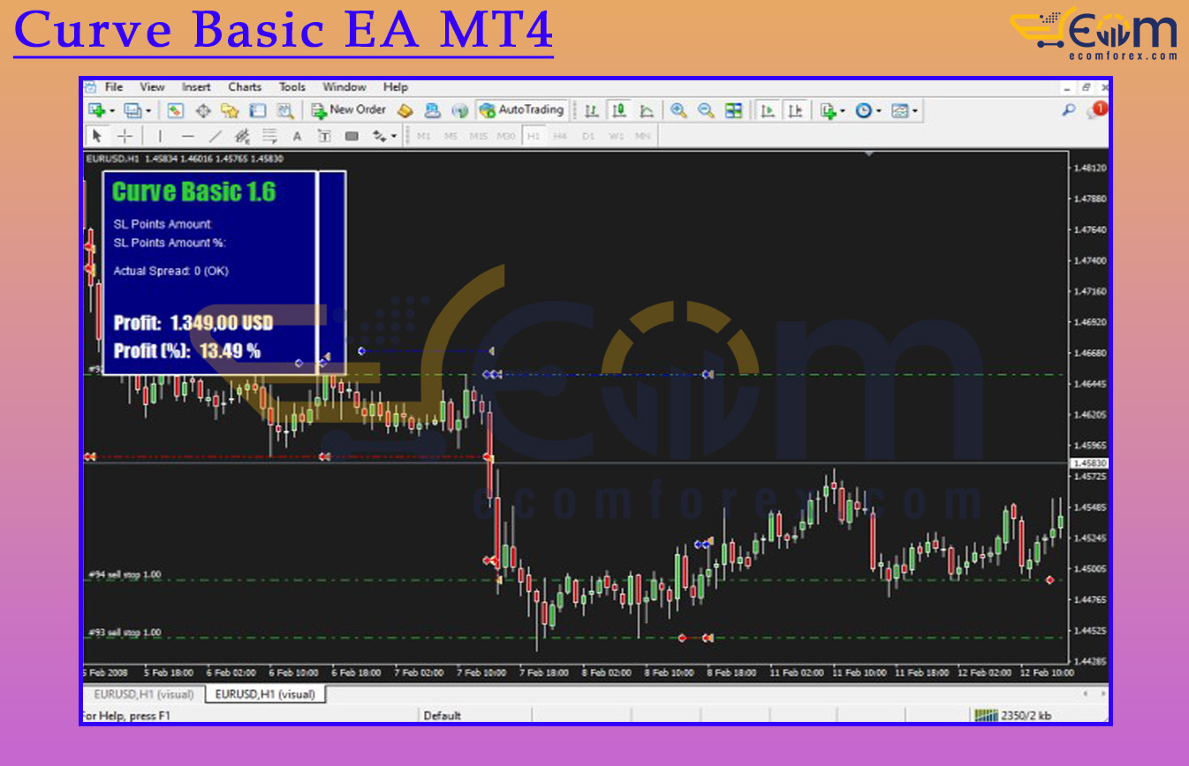Viewport: 1189px width, 766px height.
Task: Switch chart to candlestick mode
Action: click(619, 110)
